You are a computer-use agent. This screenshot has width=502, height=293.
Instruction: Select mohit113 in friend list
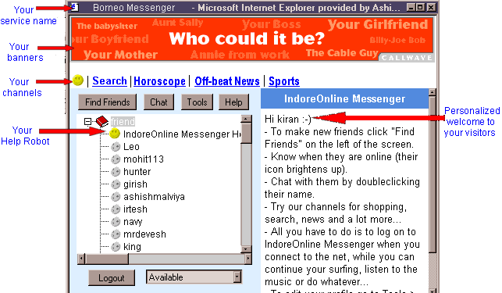[144, 159]
